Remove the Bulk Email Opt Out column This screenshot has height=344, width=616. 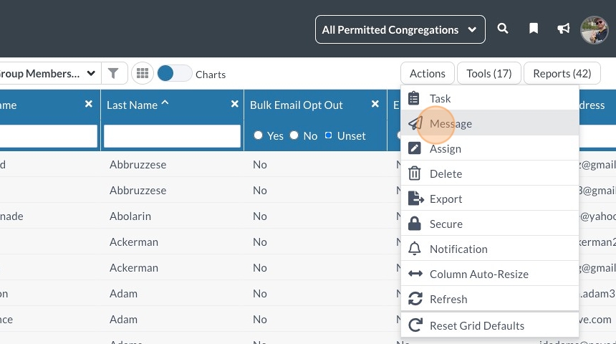375,105
